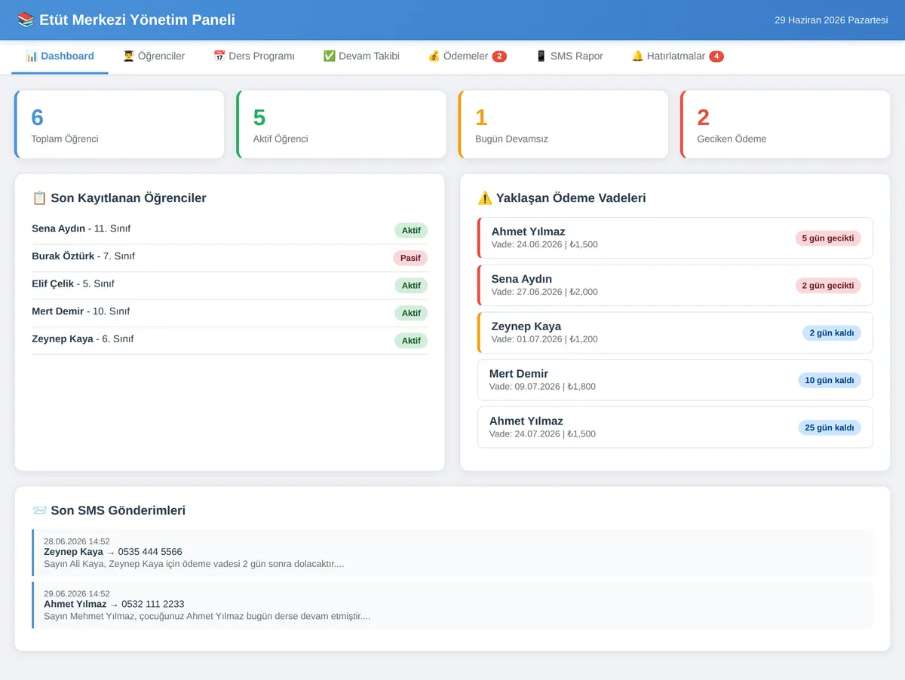The height and width of the screenshot is (680, 905).
Task: Open Ders Programı via its calendar icon
Action: (219, 56)
